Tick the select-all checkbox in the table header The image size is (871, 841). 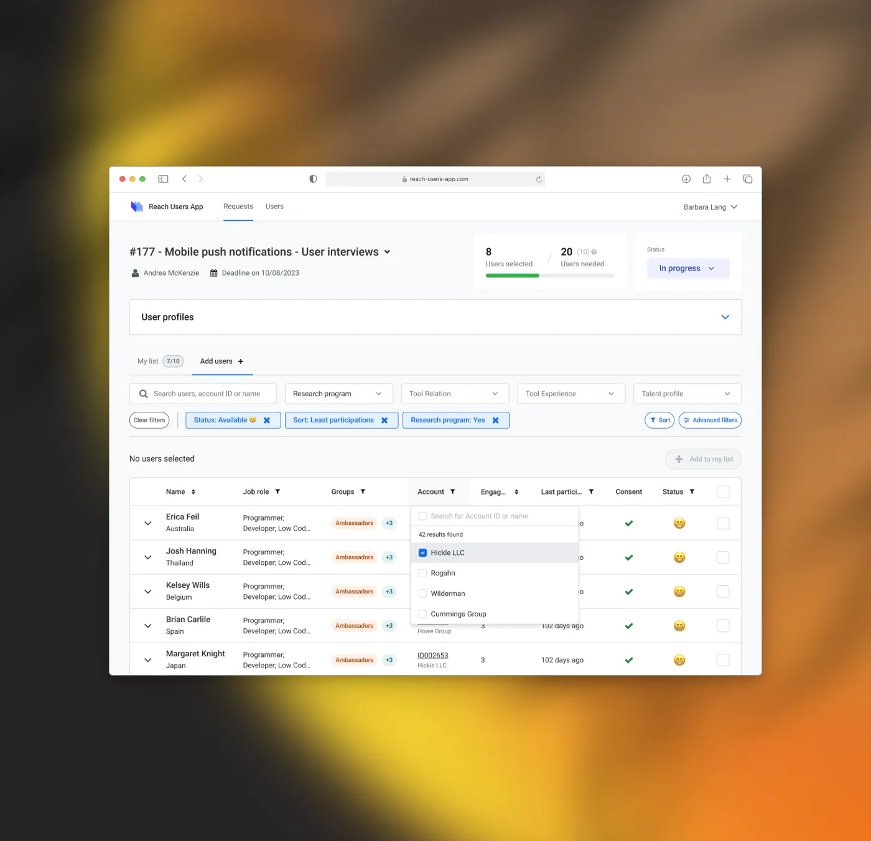[x=723, y=492]
